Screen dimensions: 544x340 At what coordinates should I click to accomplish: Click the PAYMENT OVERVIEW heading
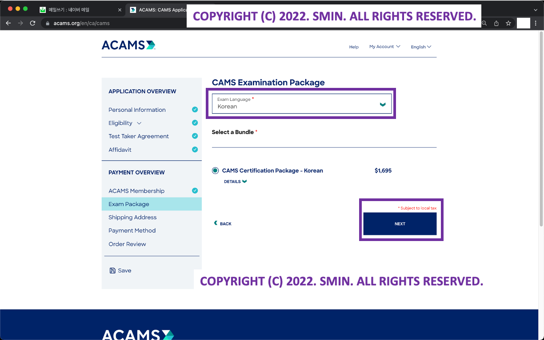[x=136, y=172]
